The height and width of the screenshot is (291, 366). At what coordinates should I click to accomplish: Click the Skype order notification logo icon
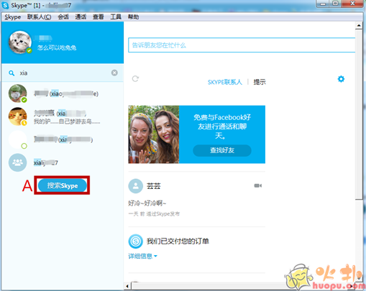[136, 241]
